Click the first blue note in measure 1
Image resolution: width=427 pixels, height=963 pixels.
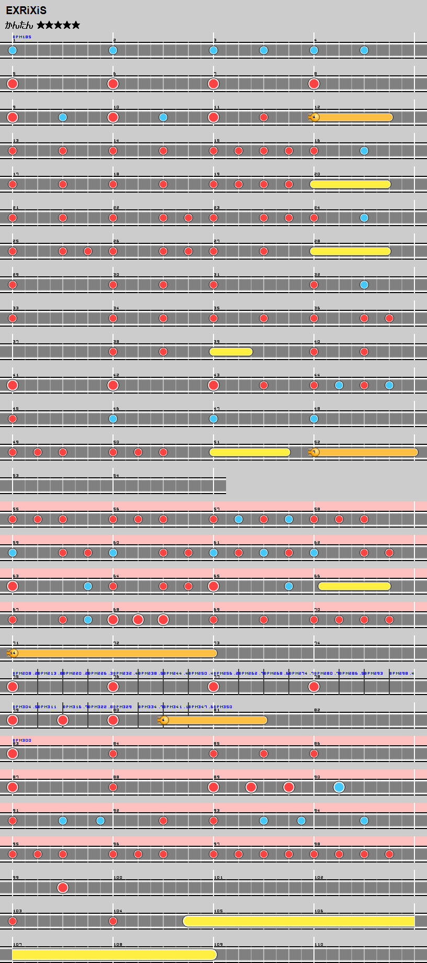click(13, 50)
